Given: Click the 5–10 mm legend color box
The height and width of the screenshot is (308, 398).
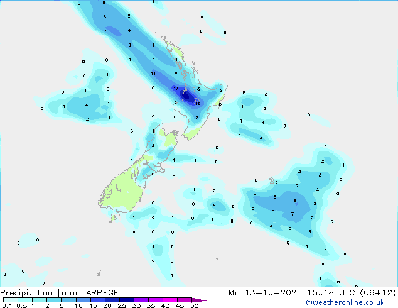Looking at the screenshot, I should click(x=69, y=300).
